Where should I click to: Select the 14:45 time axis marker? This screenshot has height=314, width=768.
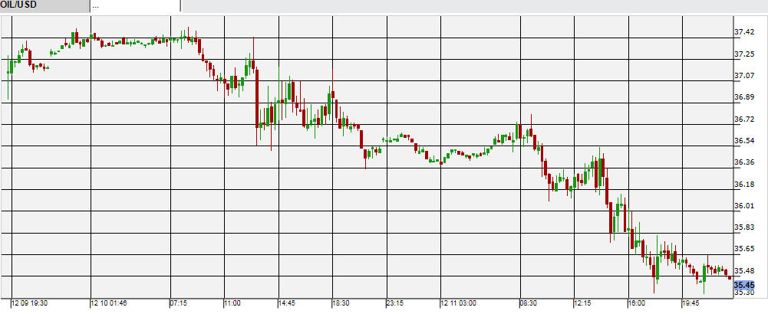(285, 303)
